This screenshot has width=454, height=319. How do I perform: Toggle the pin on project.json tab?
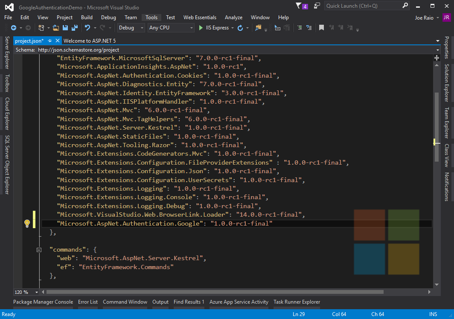pos(49,41)
